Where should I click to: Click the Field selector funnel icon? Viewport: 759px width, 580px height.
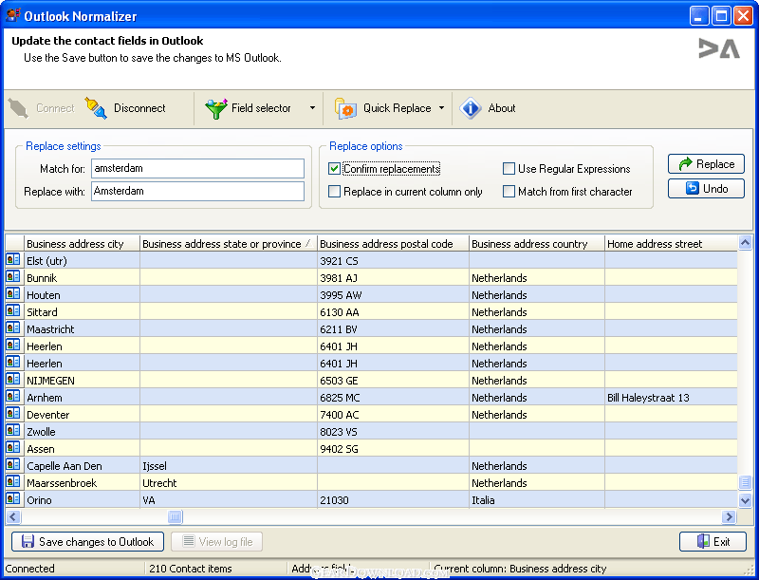[216, 108]
